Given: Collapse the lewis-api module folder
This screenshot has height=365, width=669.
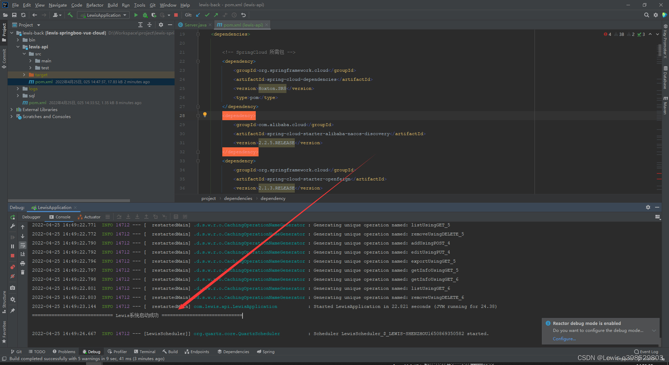Looking at the screenshot, I should [x=18, y=47].
